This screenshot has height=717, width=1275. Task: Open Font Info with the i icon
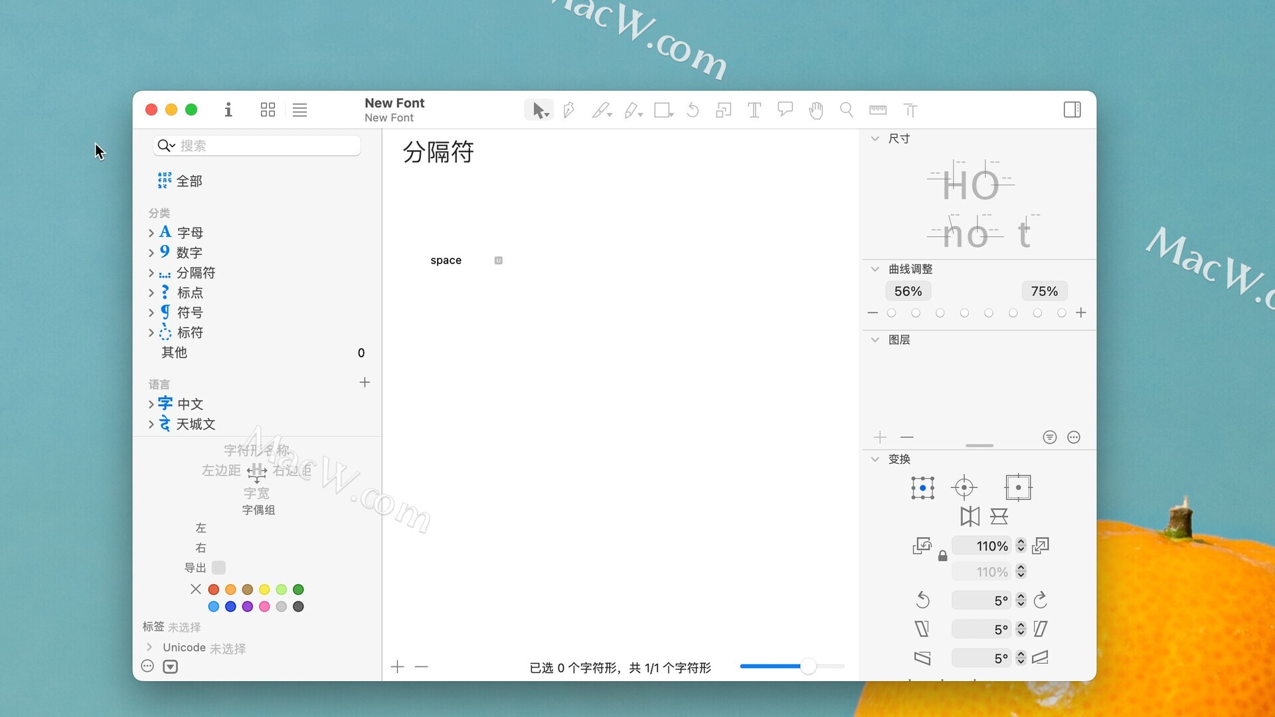pyautogui.click(x=228, y=110)
